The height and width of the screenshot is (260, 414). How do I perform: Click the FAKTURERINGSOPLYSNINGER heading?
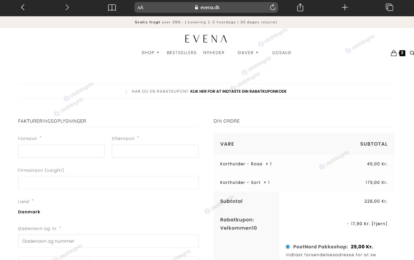click(x=52, y=121)
